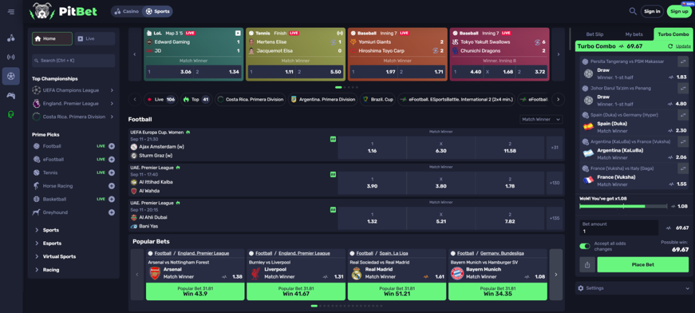This screenshot has height=313, width=695.
Task: Add Football to prime picks with plus icon
Action: point(112,146)
